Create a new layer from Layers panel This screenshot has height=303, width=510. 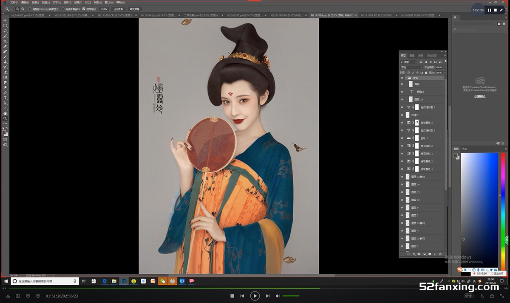coord(435,254)
